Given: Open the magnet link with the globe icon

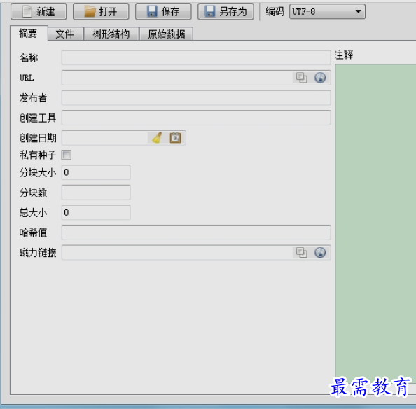Looking at the screenshot, I should 320,253.
